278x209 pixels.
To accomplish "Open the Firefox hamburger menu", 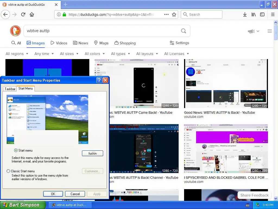I will [x=273, y=14].
